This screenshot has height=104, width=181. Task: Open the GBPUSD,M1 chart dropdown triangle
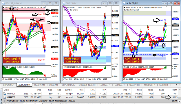64,8
